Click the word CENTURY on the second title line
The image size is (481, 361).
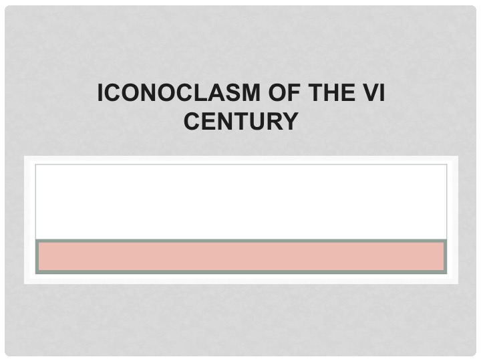[x=240, y=121]
